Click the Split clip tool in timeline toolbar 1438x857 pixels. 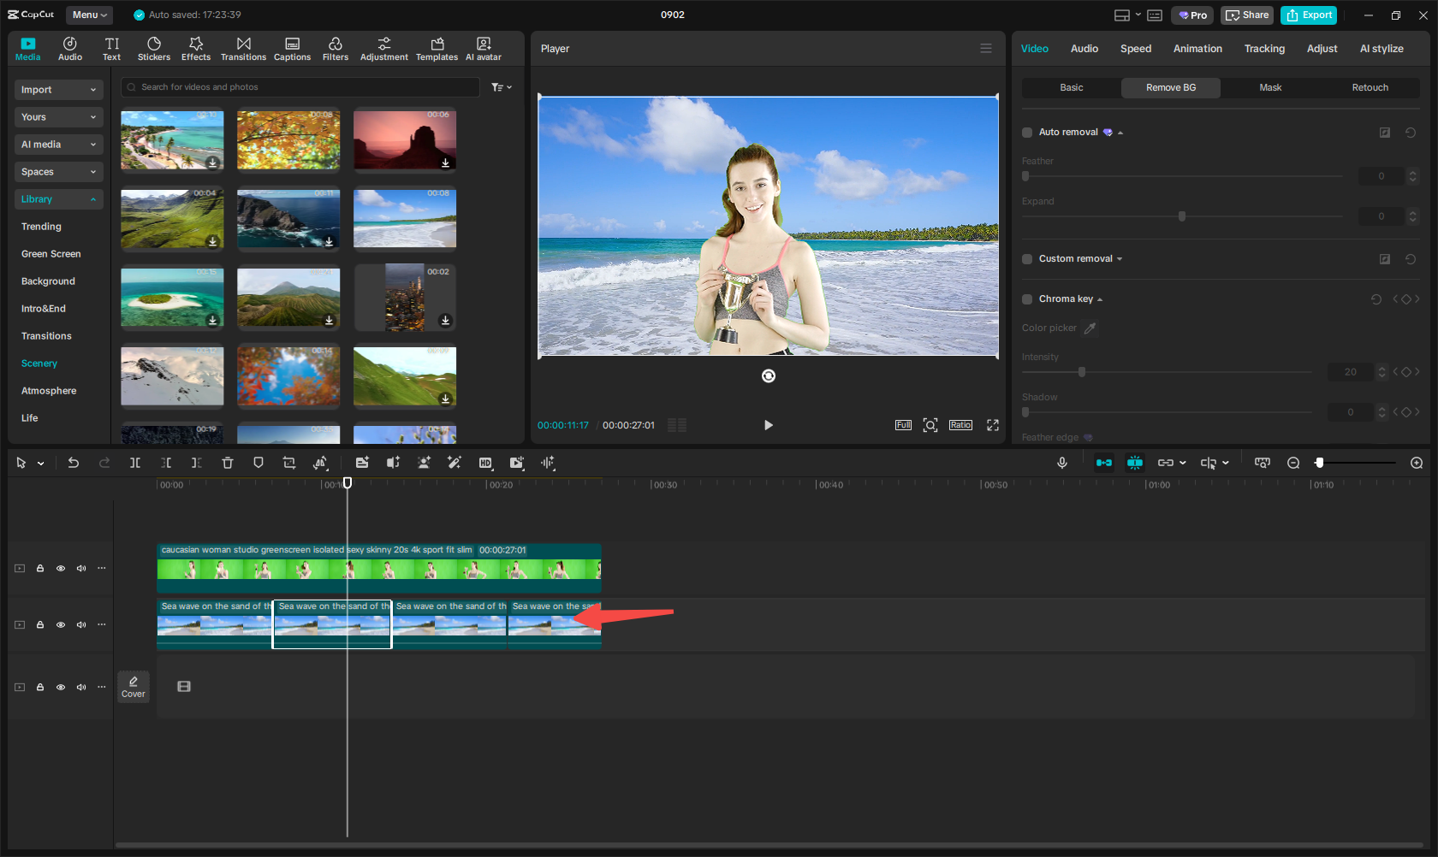135,463
